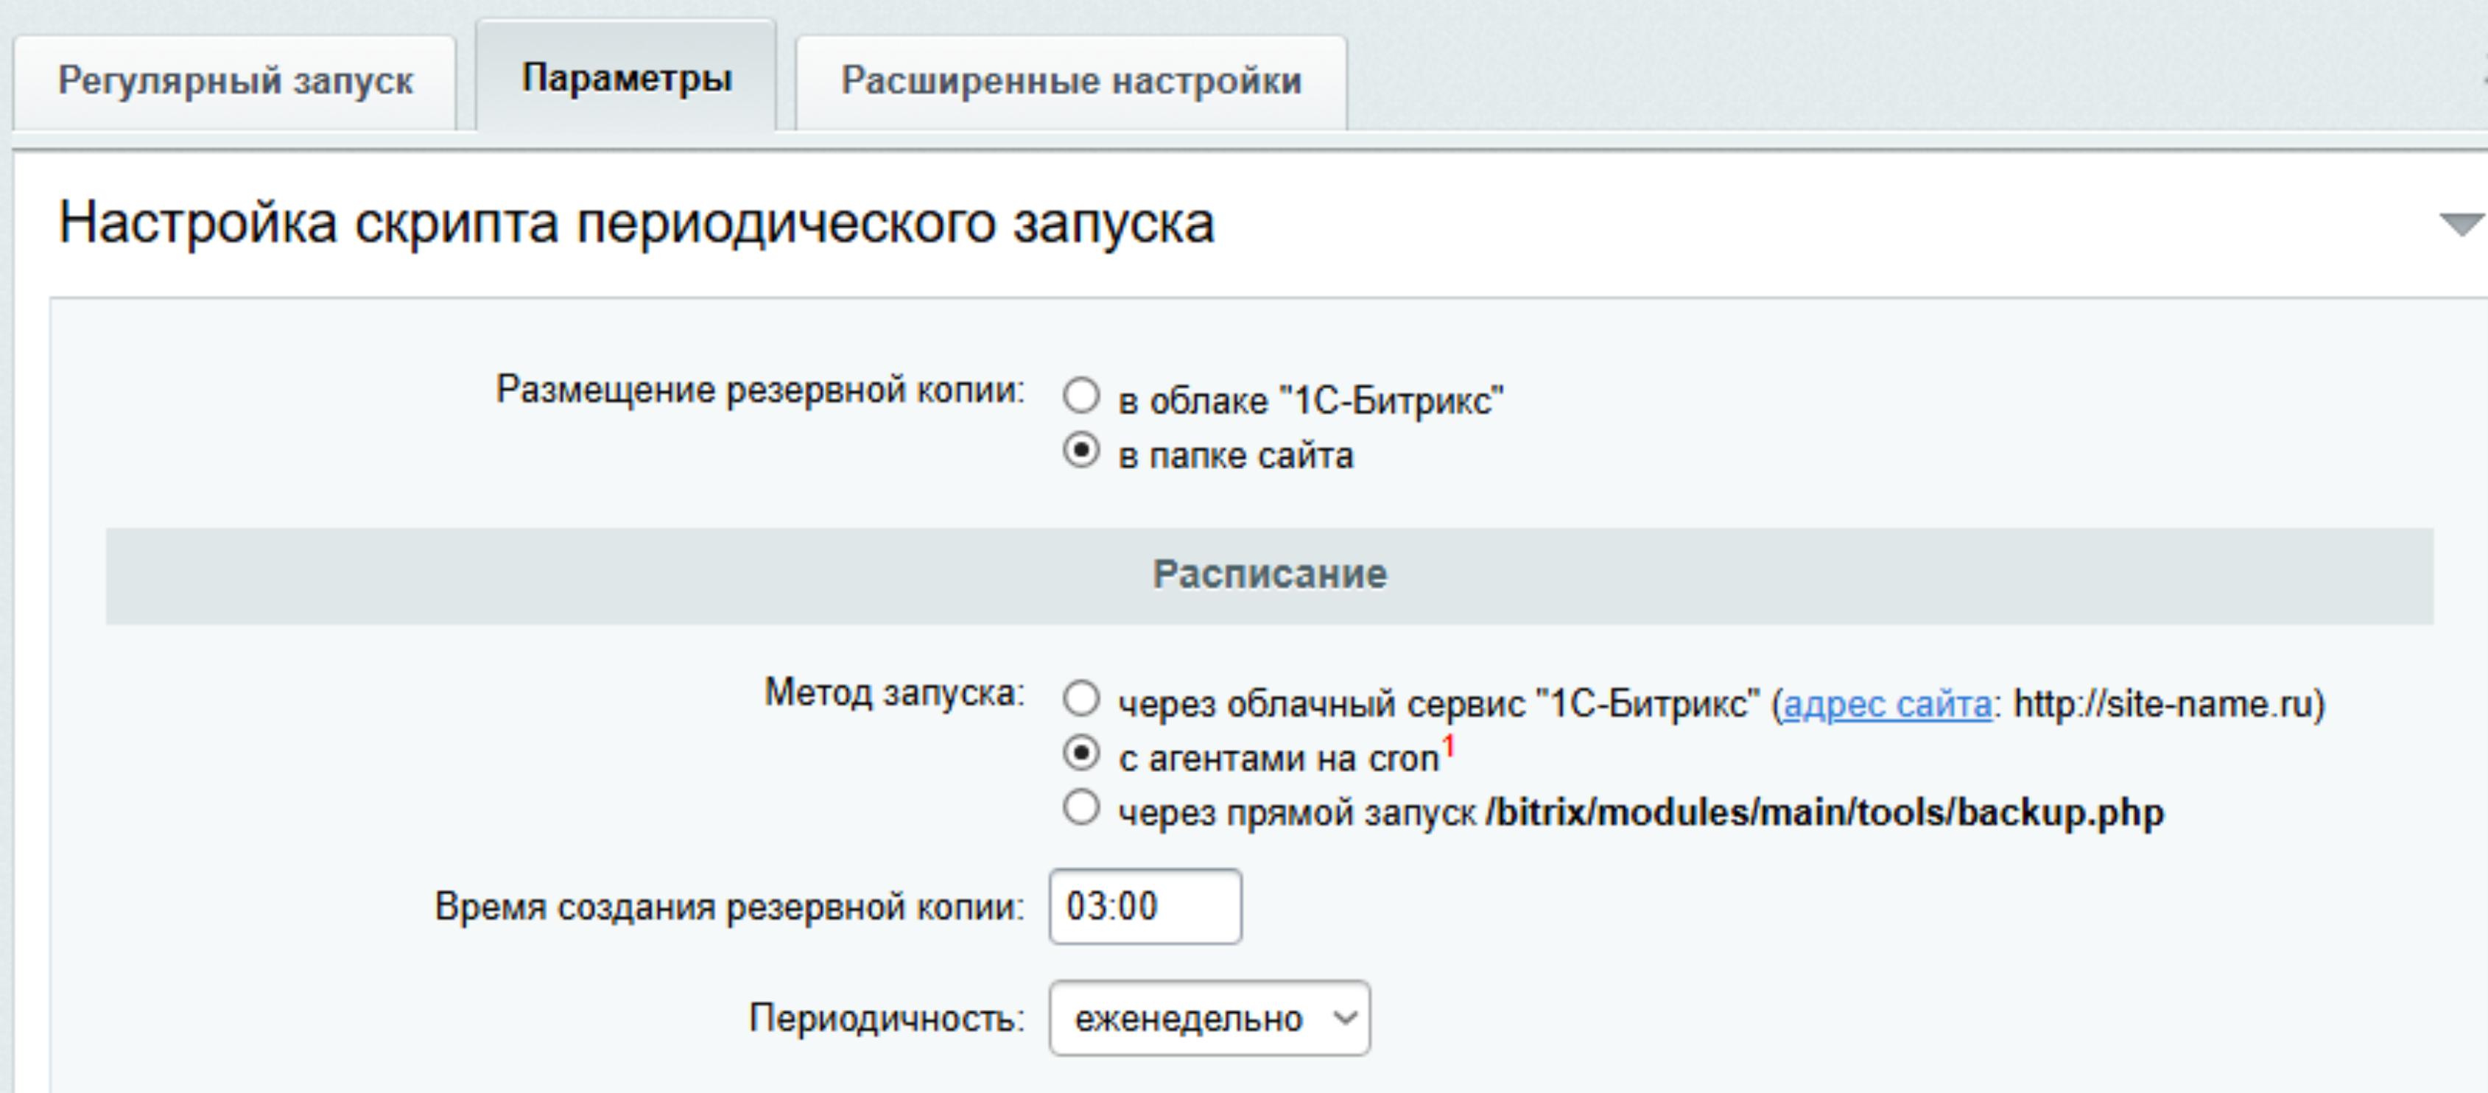Select radio 'в облаке "1С-Битрикс"' for backup placement

(1082, 394)
